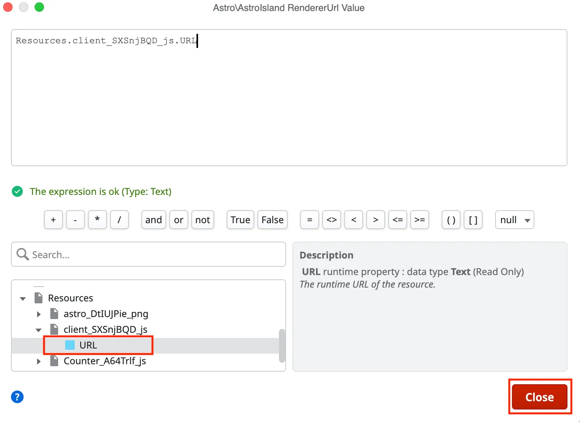Screen dimensions: 580x422
Task: Insert the True value
Action: click(x=240, y=220)
